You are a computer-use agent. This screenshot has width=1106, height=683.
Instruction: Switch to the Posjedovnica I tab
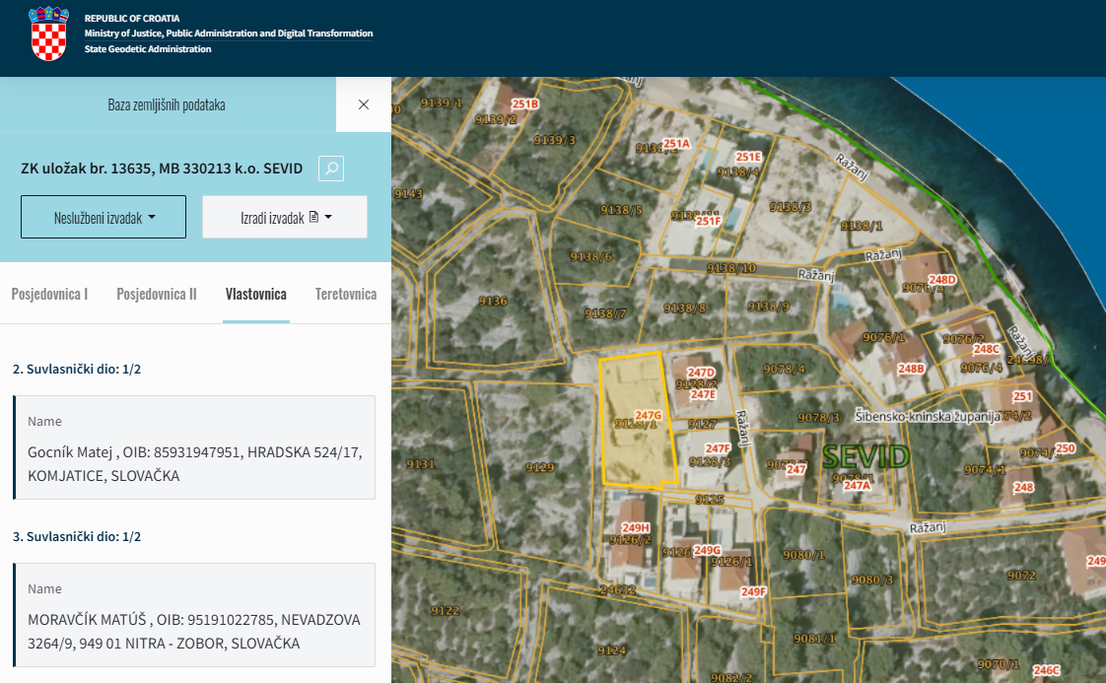49,295
